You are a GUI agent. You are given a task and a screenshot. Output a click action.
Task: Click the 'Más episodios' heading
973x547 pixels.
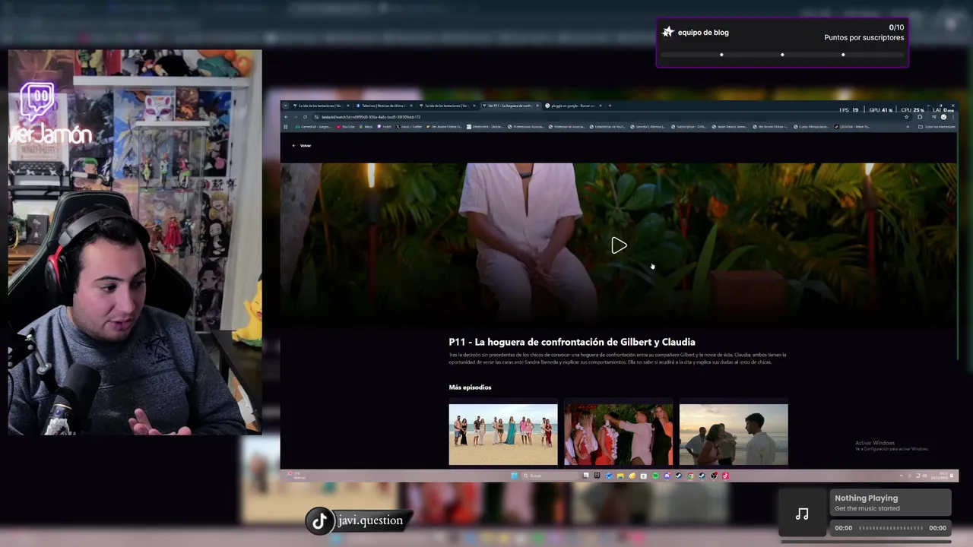pos(470,387)
